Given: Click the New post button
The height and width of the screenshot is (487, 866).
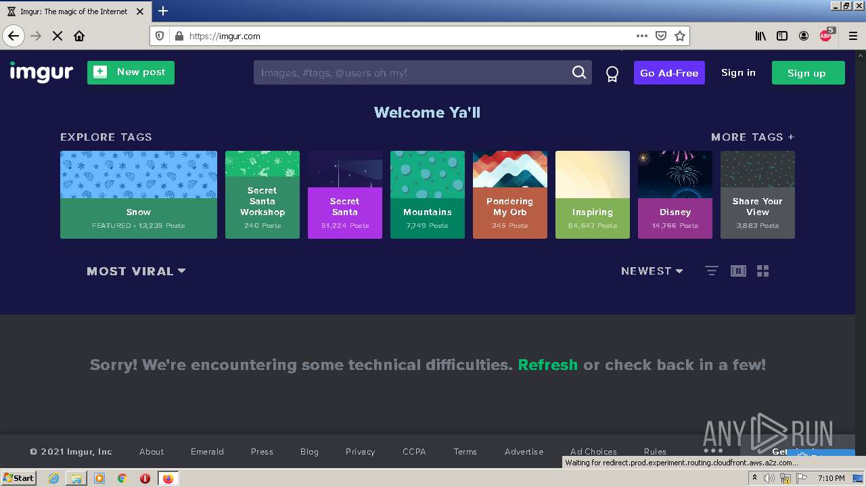Looking at the screenshot, I should 131,72.
